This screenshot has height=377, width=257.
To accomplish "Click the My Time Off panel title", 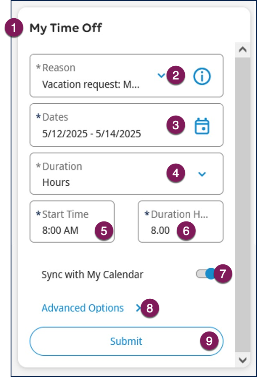I will [x=65, y=28].
